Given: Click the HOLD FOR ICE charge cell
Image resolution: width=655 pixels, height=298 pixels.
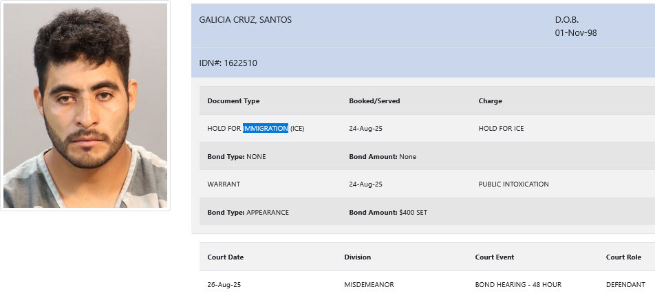Looking at the screenshot, I should pyautogui.click(x=501, y=128).
